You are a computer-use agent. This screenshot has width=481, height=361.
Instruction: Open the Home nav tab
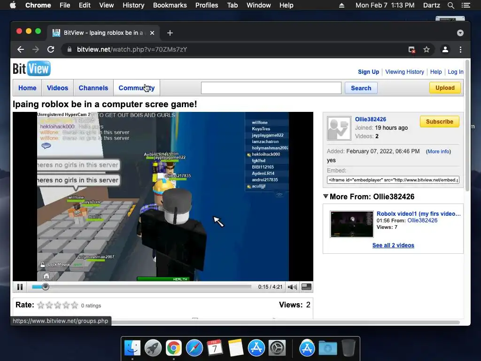pyautogui.click(x=27, y=88)
